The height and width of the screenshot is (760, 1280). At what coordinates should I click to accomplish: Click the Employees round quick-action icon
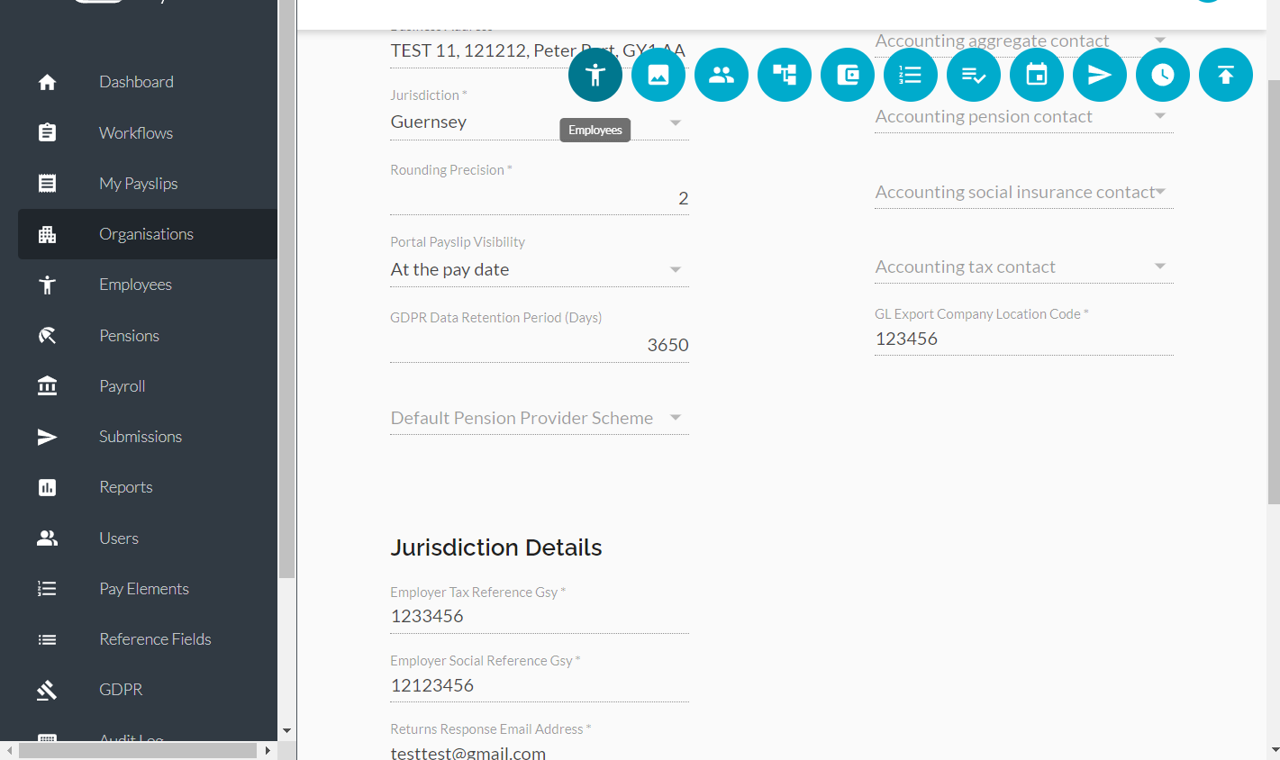click(595, 75)
